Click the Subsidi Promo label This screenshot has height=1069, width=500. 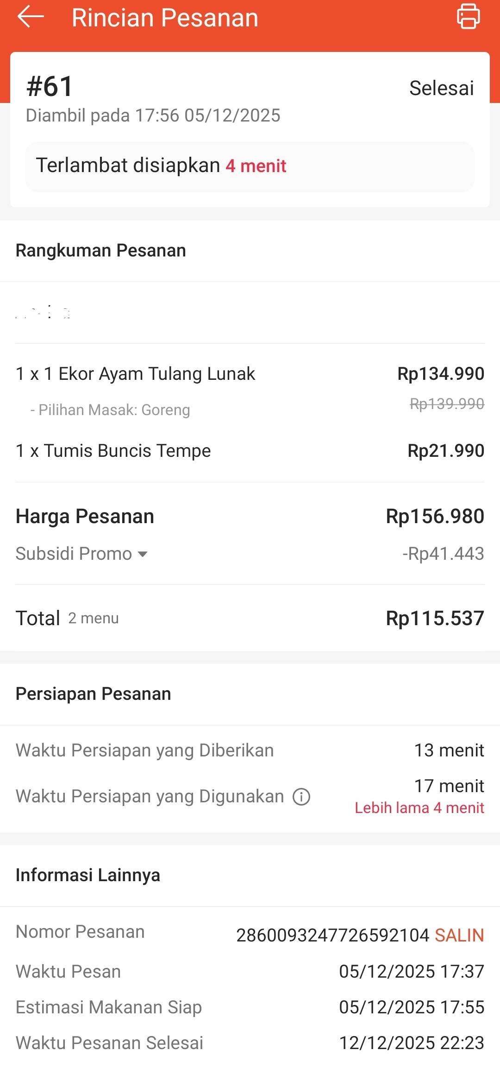click(74, 554)
